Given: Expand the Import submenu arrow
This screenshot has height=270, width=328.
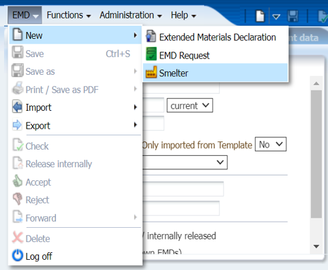Looking at the screenshot, I should point(136,107).
